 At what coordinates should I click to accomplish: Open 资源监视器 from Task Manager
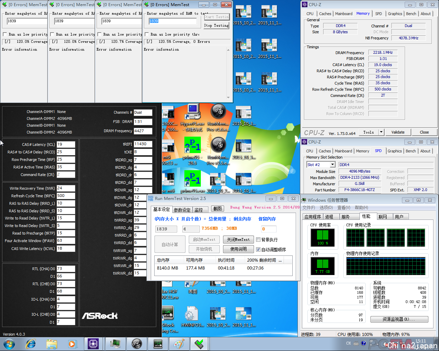(x=399, y=319)
